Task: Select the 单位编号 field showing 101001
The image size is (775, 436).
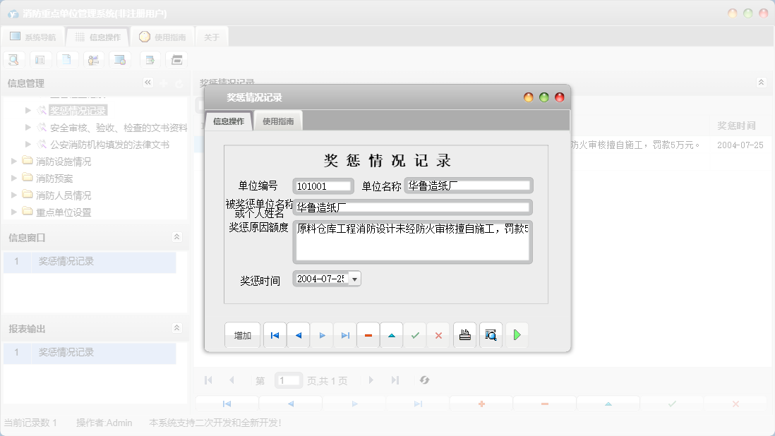Action: [x=323, y=186]
